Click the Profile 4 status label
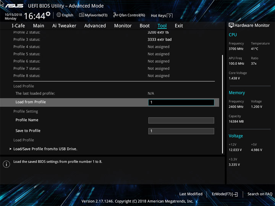The image size is (275, 206). (27, 47)
